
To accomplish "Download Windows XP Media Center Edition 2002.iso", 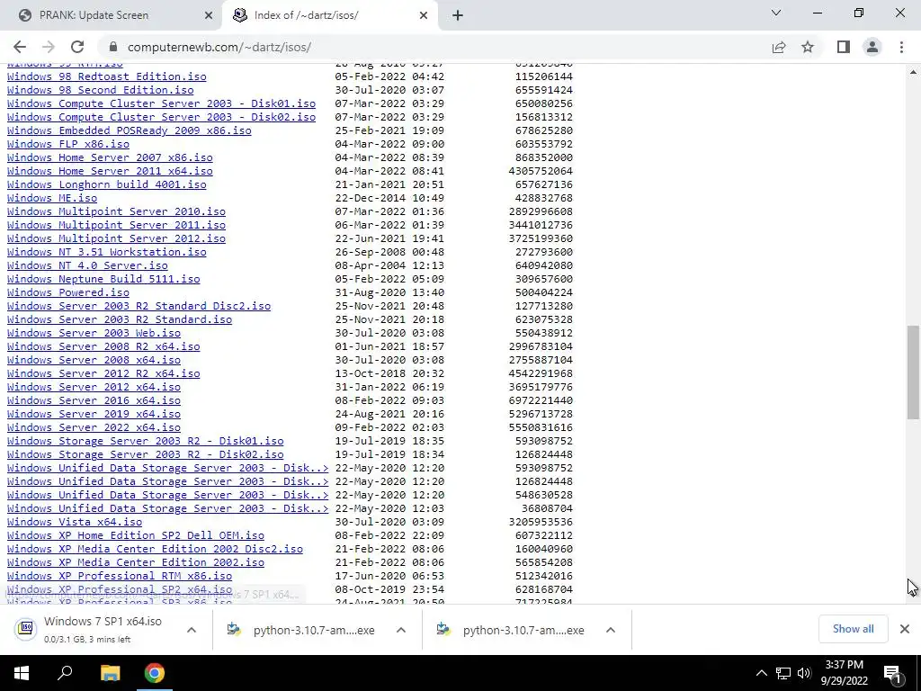I will (x=135, y=563).
